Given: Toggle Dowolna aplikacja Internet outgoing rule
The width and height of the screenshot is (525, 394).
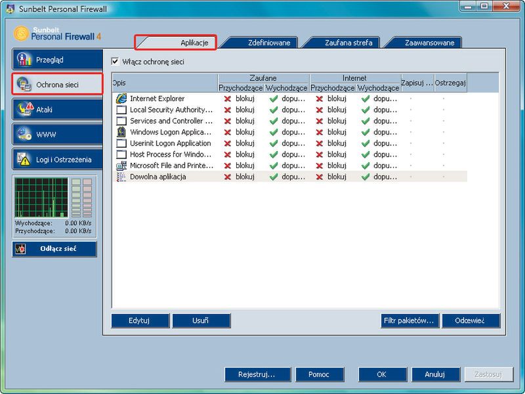Looking at the screenshot, I should pos(379,177).
